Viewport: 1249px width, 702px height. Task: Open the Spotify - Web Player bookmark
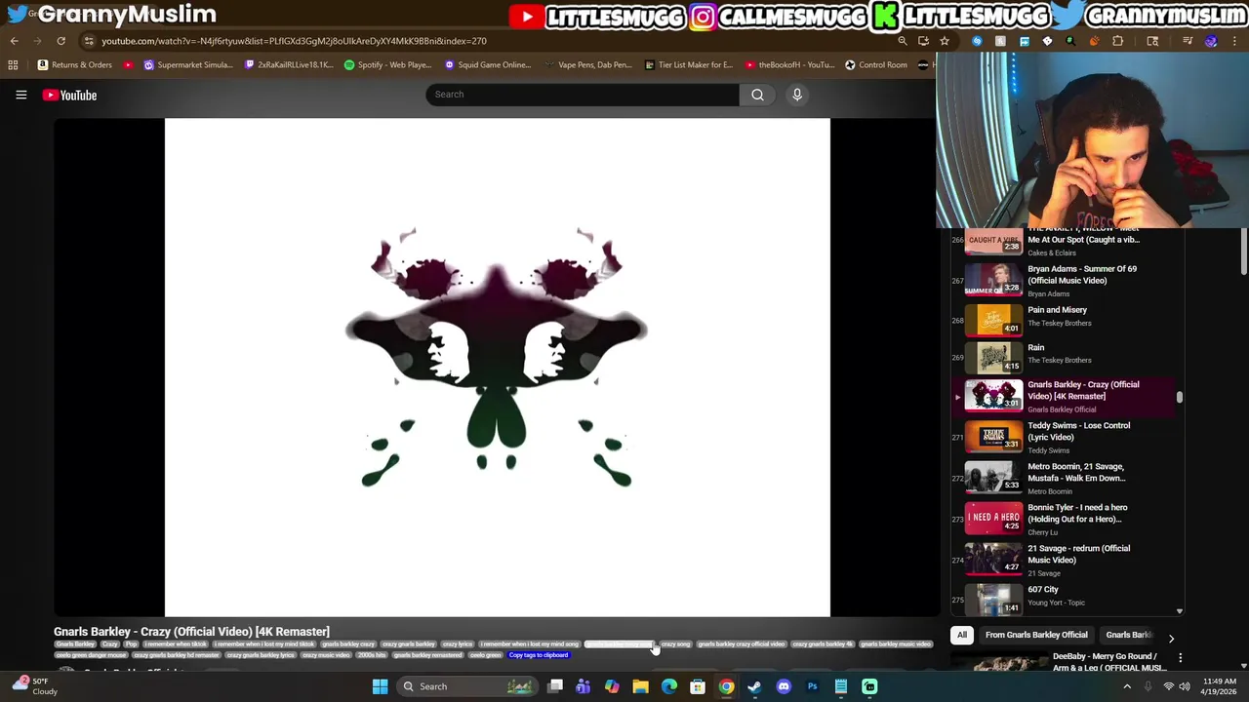387,64
